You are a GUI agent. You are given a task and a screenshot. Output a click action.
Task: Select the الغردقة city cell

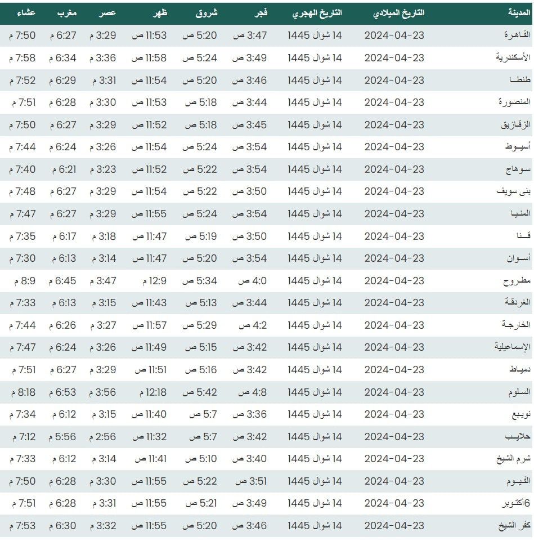point(518,302)
